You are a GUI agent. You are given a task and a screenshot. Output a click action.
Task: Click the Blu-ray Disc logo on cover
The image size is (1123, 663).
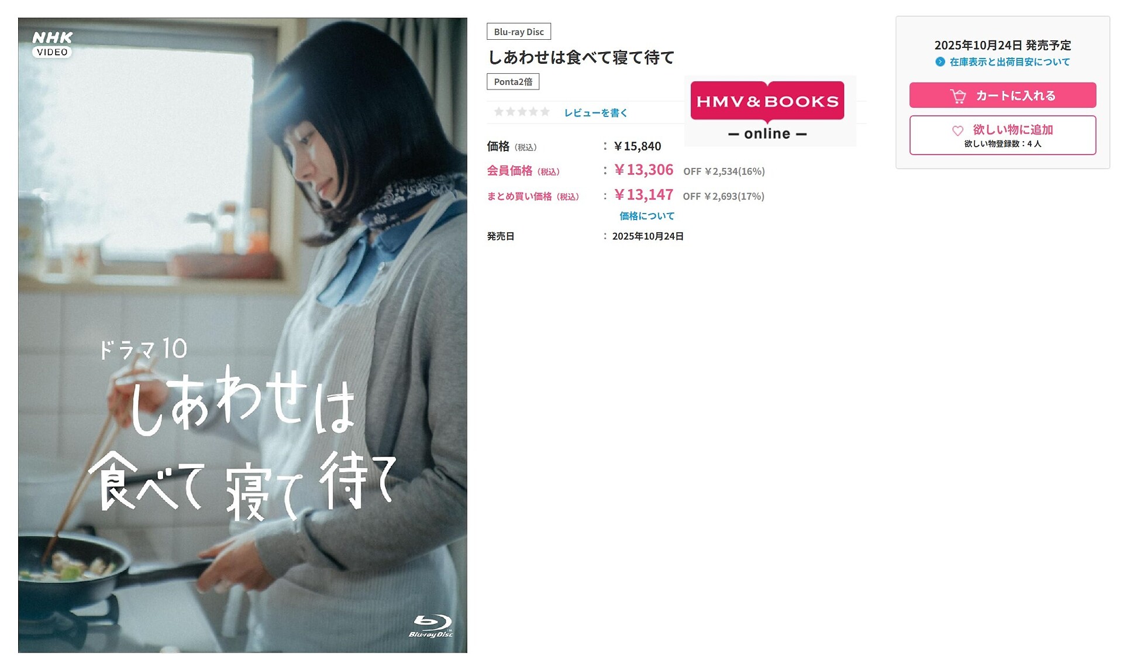[431, 626]
